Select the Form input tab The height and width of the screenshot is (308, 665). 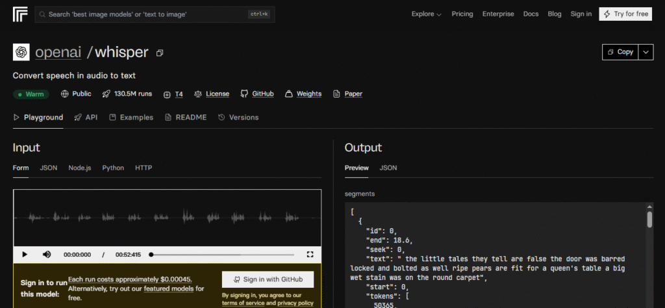[x=21, y=168]
